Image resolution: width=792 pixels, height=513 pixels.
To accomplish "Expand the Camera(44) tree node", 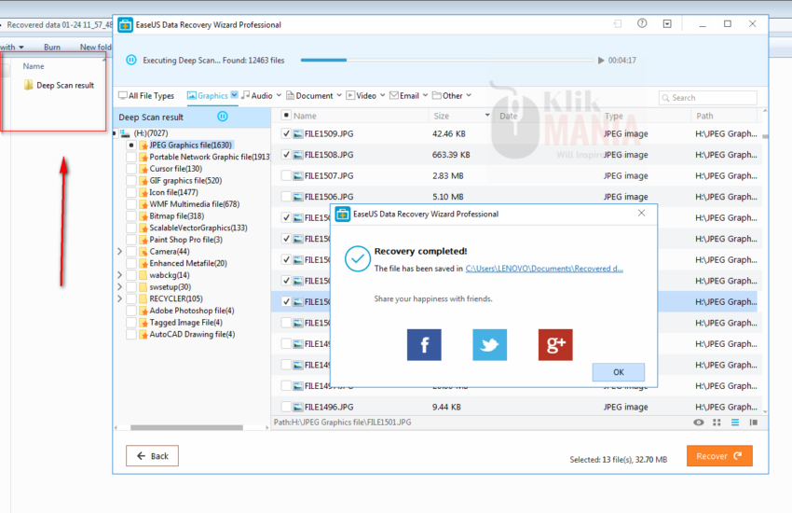I will (x=119, y=251).
